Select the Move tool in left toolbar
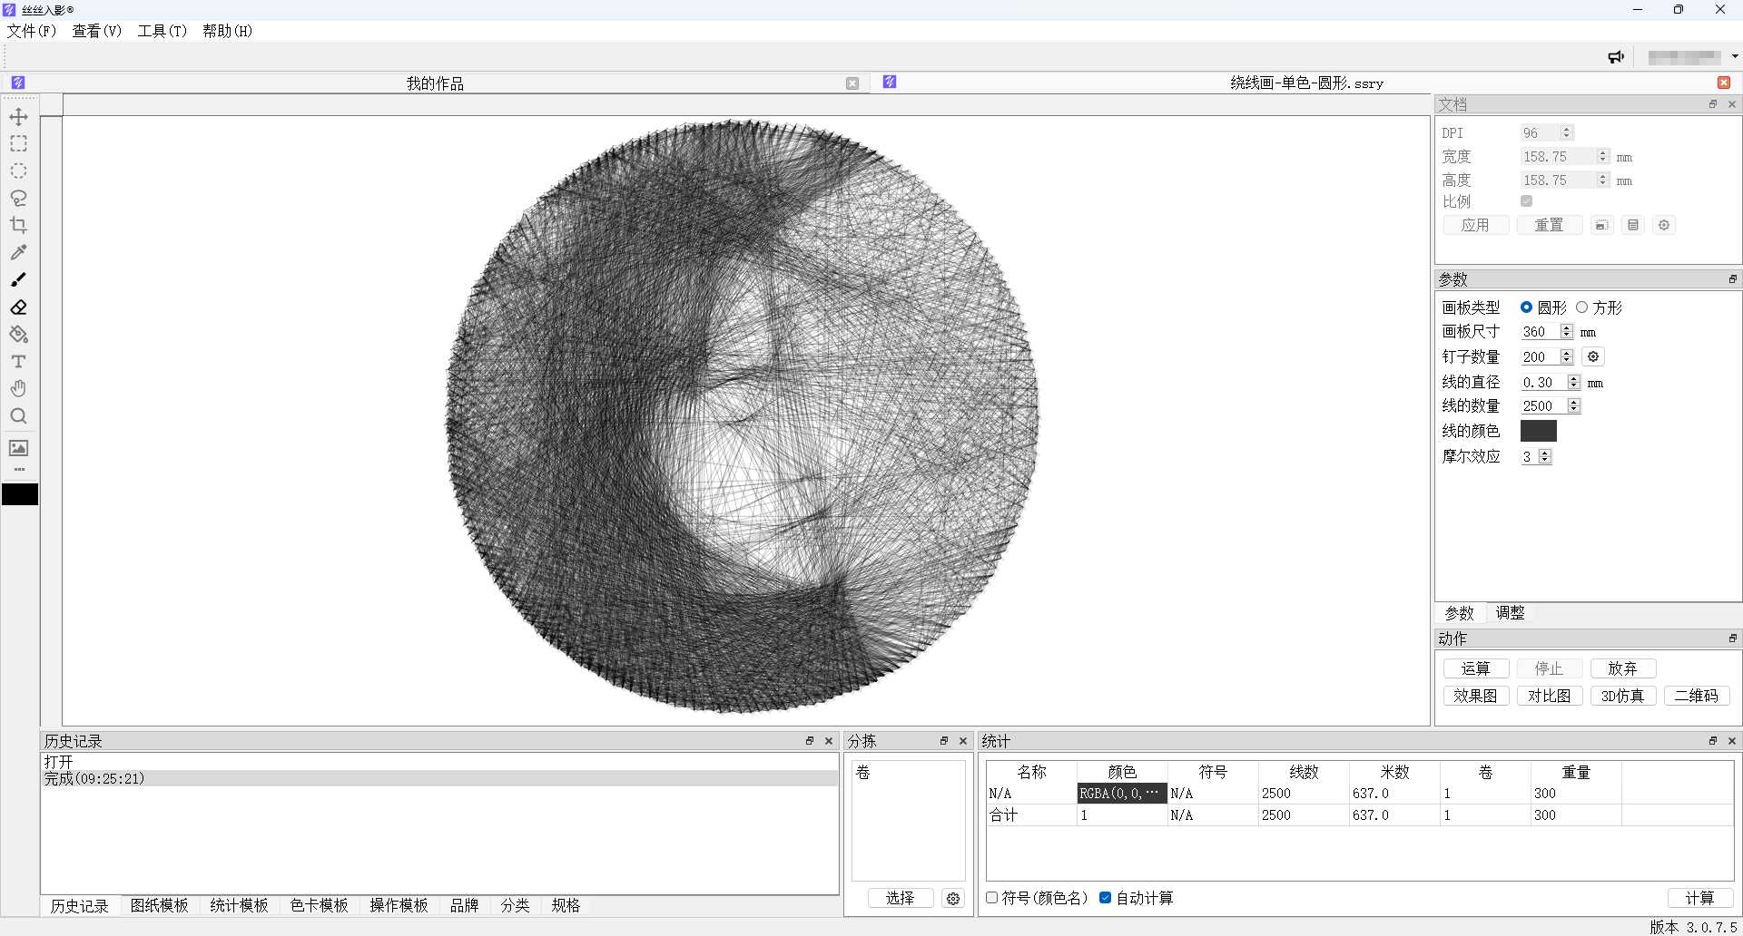Screen dimensions: 1743x936 click(x=18, y=117)
